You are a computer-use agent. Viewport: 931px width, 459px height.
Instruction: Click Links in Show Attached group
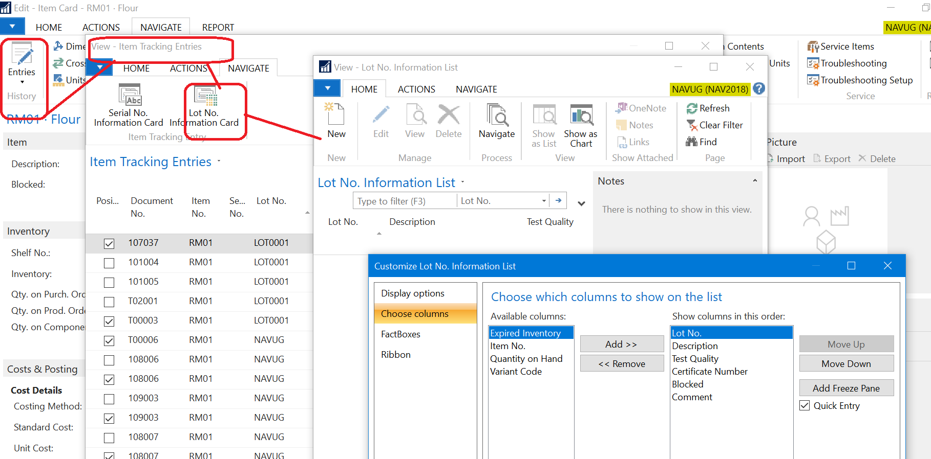[x=633, y=142]
